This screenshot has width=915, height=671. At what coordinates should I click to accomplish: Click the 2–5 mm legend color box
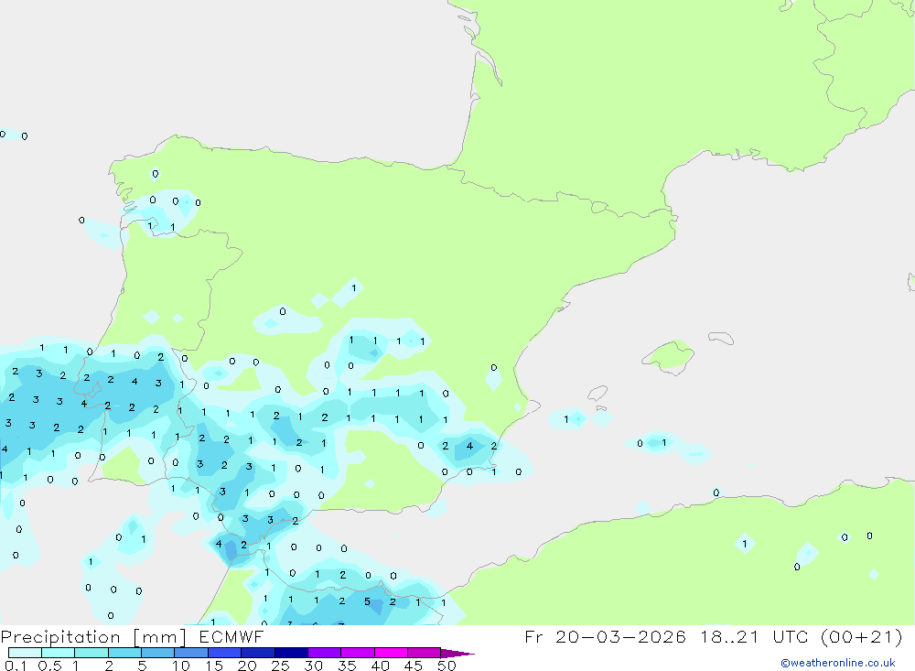click(x=124, y=653)
